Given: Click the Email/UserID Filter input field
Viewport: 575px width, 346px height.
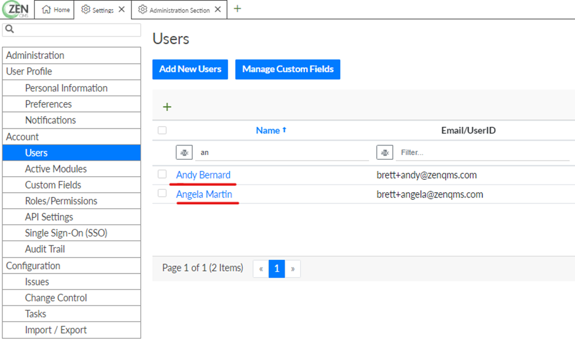Looking at the screenshot, I should coord(482,153).
